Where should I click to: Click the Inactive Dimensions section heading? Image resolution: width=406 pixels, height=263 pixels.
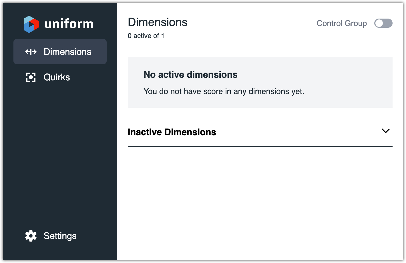[x=172, y=132]
